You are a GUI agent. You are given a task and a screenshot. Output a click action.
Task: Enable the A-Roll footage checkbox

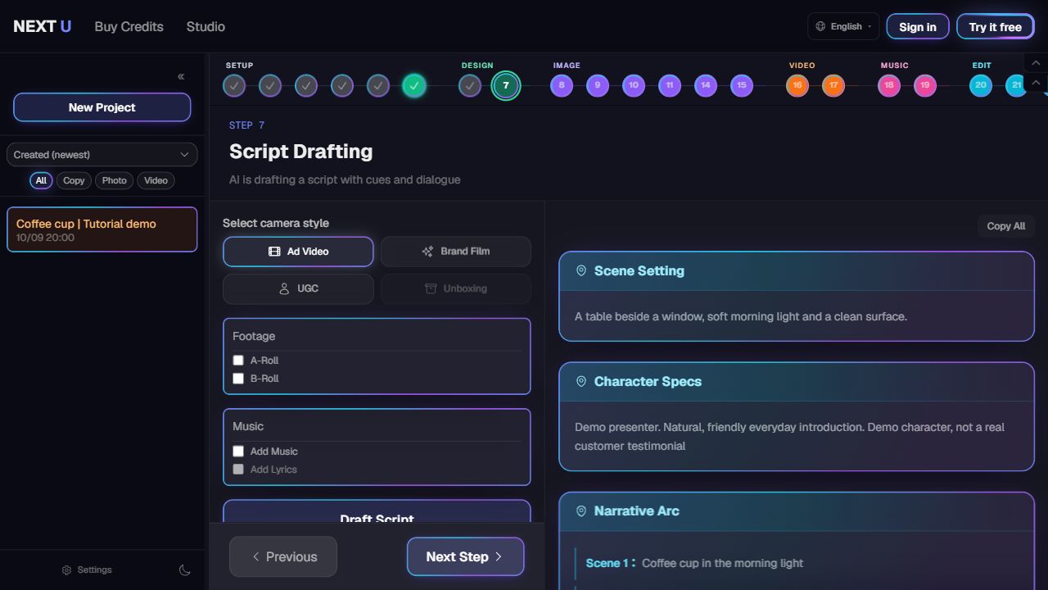pyautogui.click(x=238, y=361)
